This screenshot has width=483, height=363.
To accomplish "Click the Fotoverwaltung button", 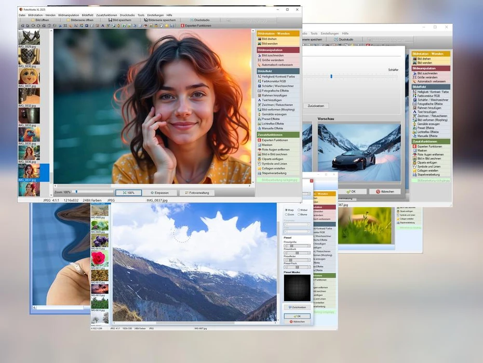I will [x=197, y=192].
